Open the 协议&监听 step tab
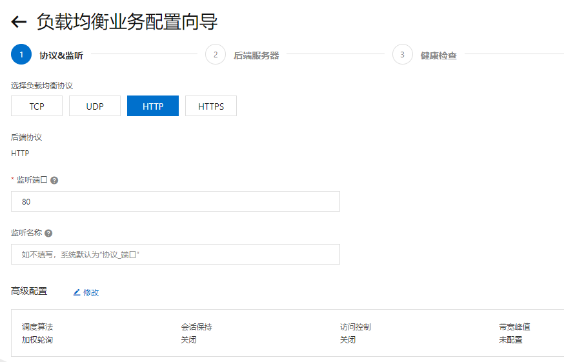 click(x=61, y=55)
